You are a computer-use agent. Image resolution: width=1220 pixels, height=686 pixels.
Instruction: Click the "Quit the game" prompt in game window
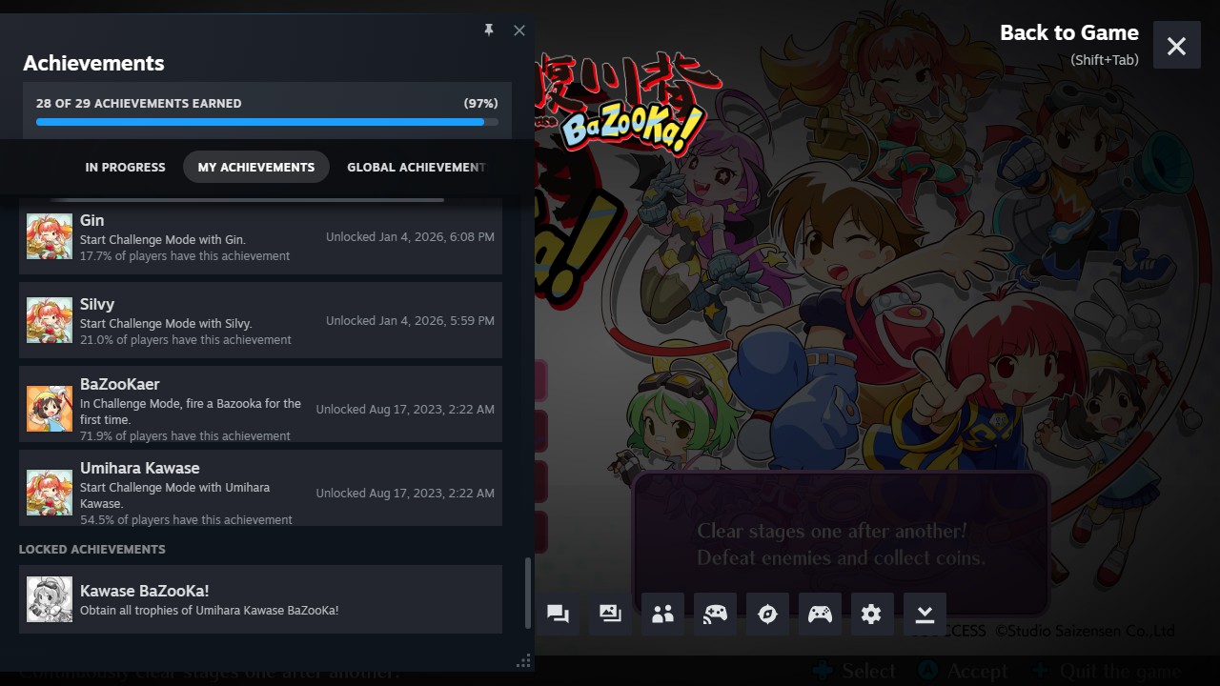pyautogui.click(x=1120, y=671)
